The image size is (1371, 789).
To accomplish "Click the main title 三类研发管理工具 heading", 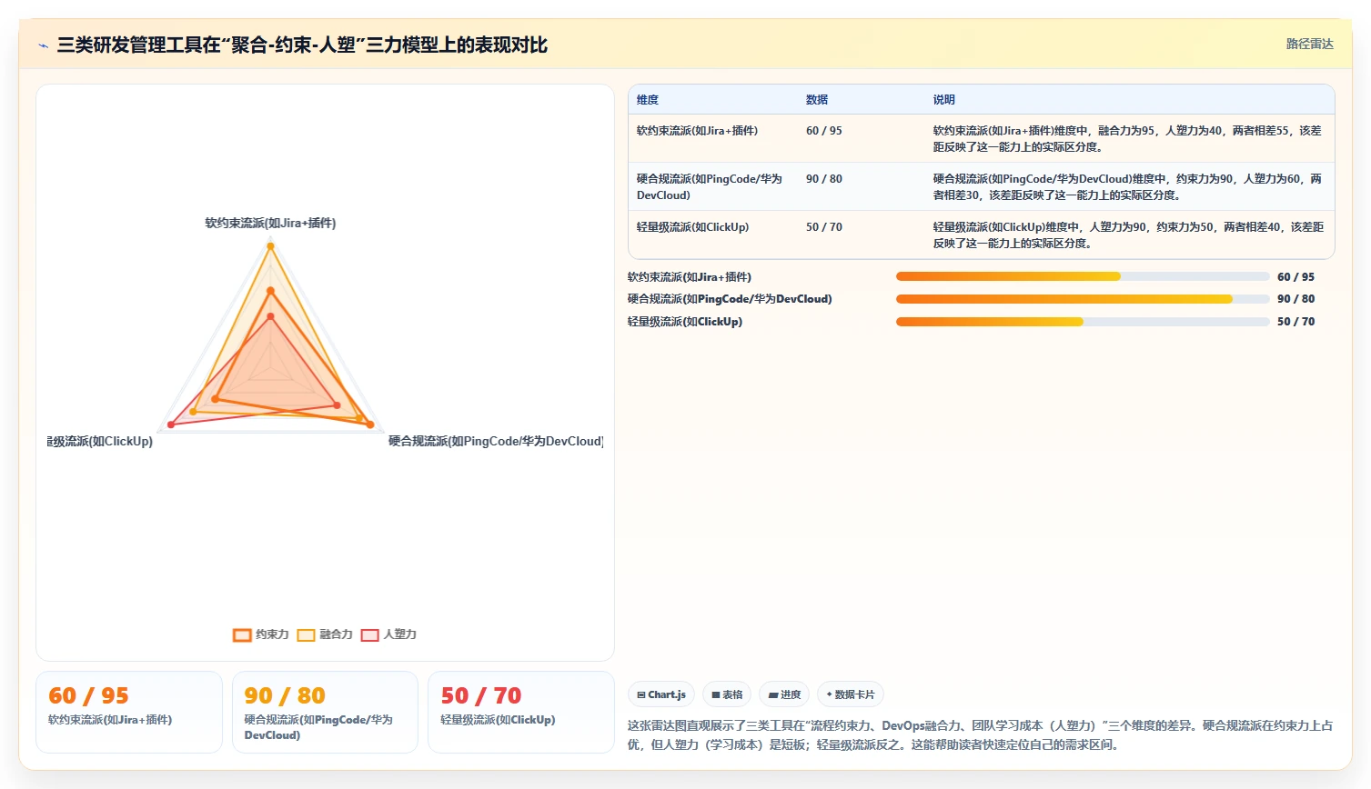I will click(302, 45).
